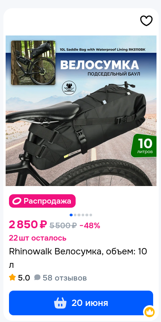Open the 58 отзывов reviews link
This screenshot has height=322, width=161.
tap(65, 278)
